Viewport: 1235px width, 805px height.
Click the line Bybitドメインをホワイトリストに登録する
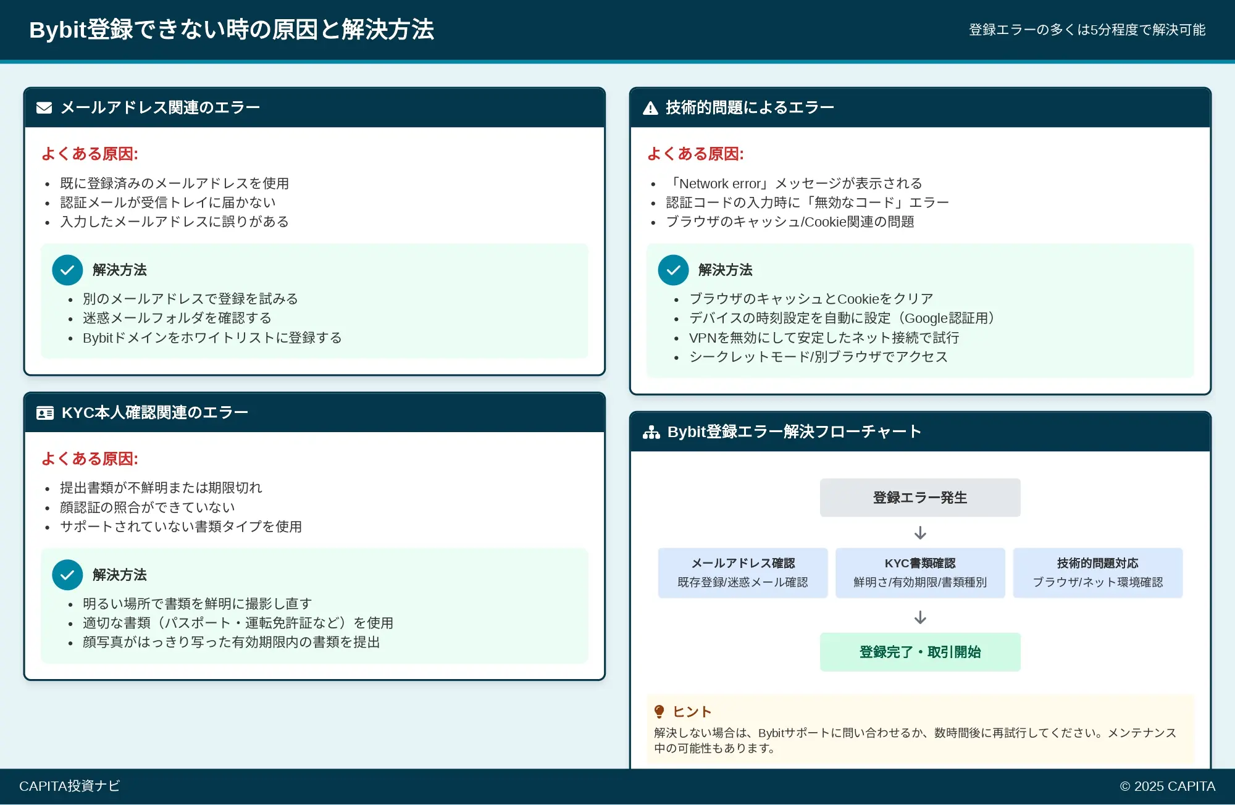[212, 338]
